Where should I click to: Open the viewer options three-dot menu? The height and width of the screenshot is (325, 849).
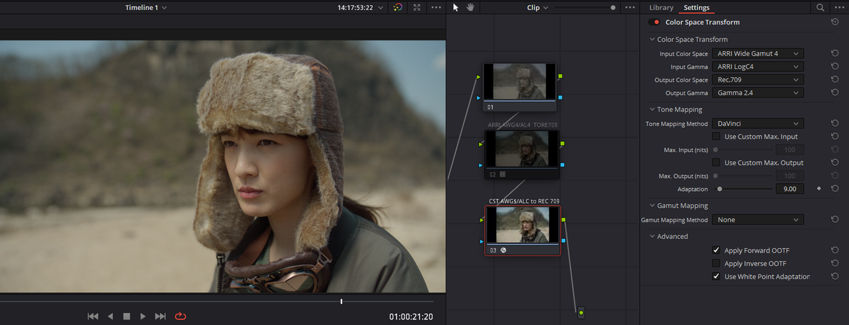coord(436,7)
